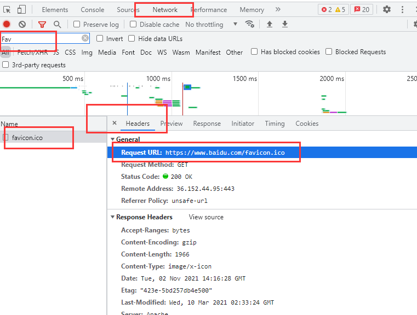417x315 pixels.
Task: Switch to the Performance tab
Action: tap(209, 10)
